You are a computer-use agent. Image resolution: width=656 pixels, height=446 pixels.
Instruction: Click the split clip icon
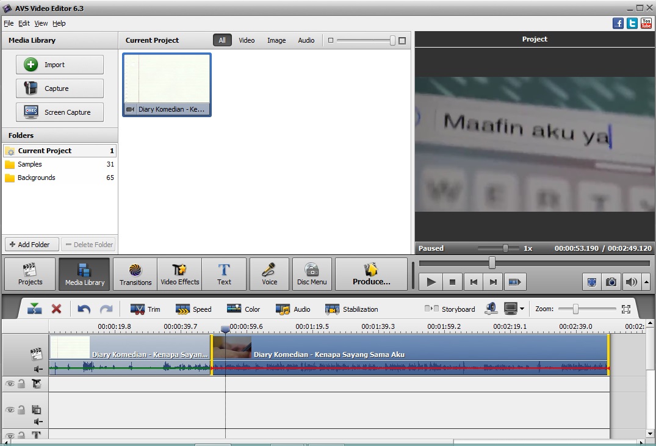pyautogui.click(x=34, y=309)
